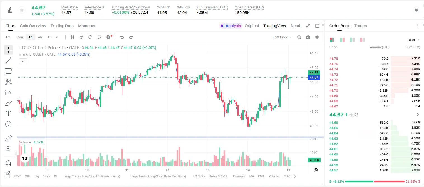This screenshot has width=424, height=187.
Task: Expand the Last Price dropdown
Action: pyautogui.click(x=282, y=37)
